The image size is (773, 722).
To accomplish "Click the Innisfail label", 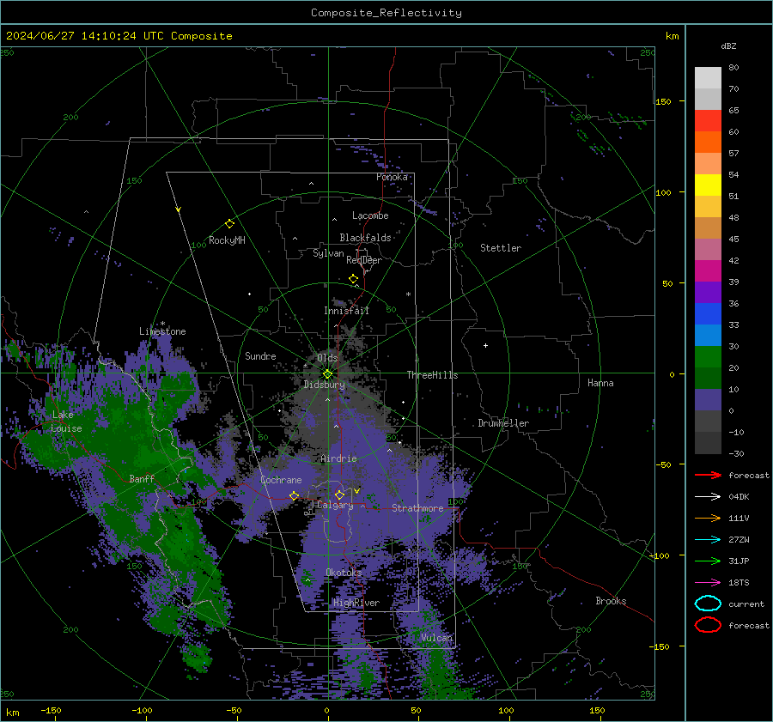I will point(346,311).
